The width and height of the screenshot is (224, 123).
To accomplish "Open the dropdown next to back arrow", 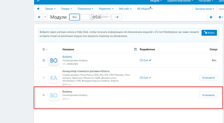I will [45, 17].
